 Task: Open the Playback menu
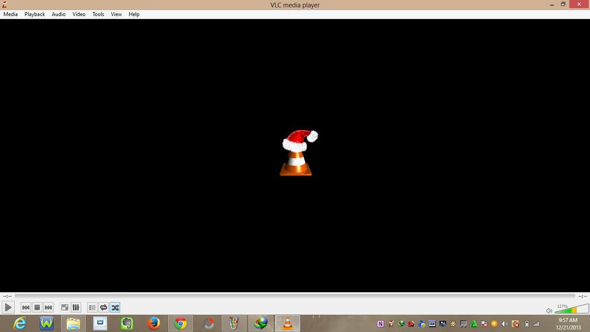click(35, 14)
